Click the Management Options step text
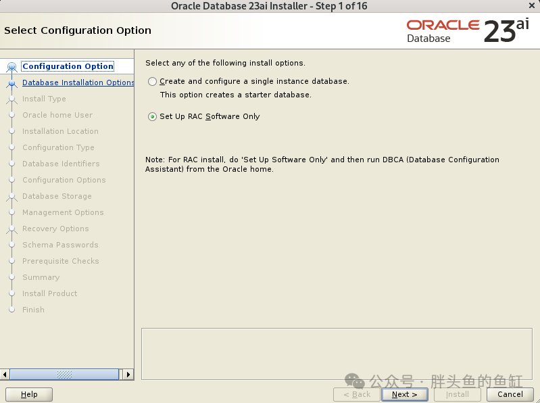 tap(63, 212)
